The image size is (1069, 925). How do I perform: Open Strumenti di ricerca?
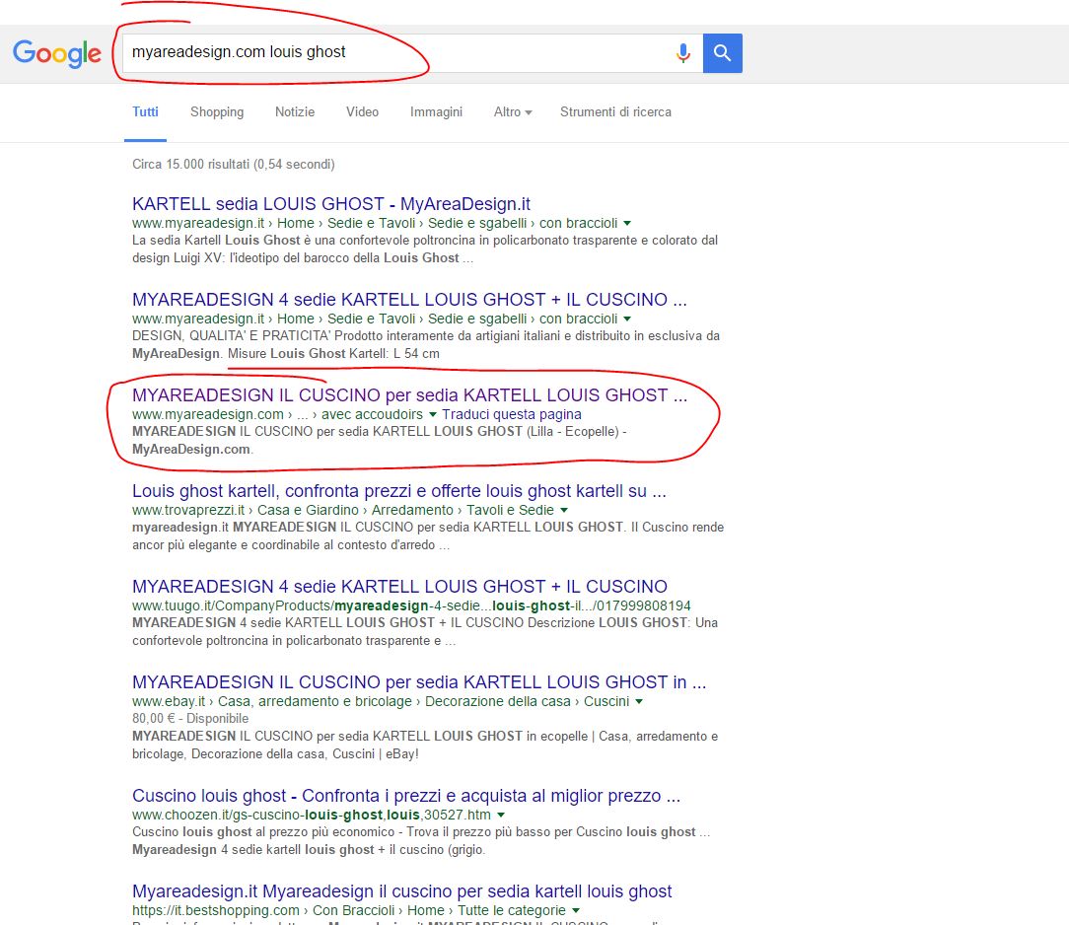point(615,111)
